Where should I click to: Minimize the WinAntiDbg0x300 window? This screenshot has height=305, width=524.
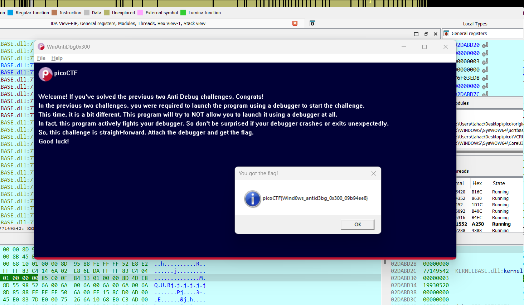click(404, 47)
